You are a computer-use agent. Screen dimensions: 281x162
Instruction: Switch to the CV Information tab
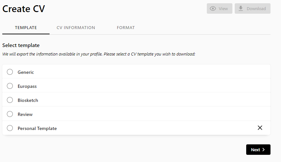[76, 28]
